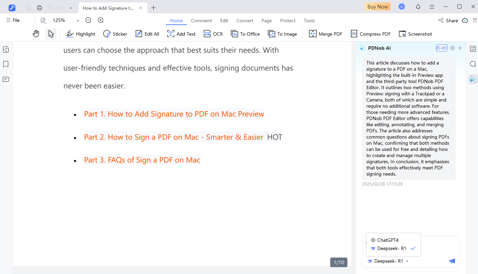Screen dimensions: 478x274
Task: Click Edit All in toolbar
Action: pyautogui.click(x=147, y=34)
